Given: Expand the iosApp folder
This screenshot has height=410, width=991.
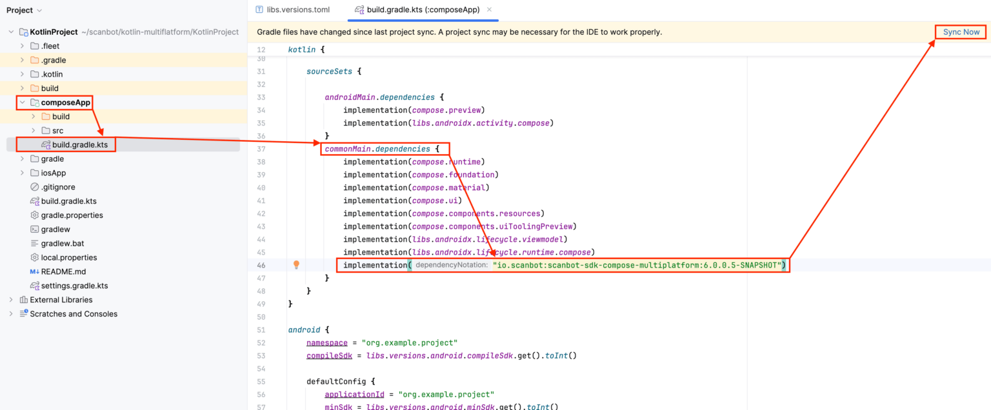Looking at the screenshot, I should coord(23,173).
